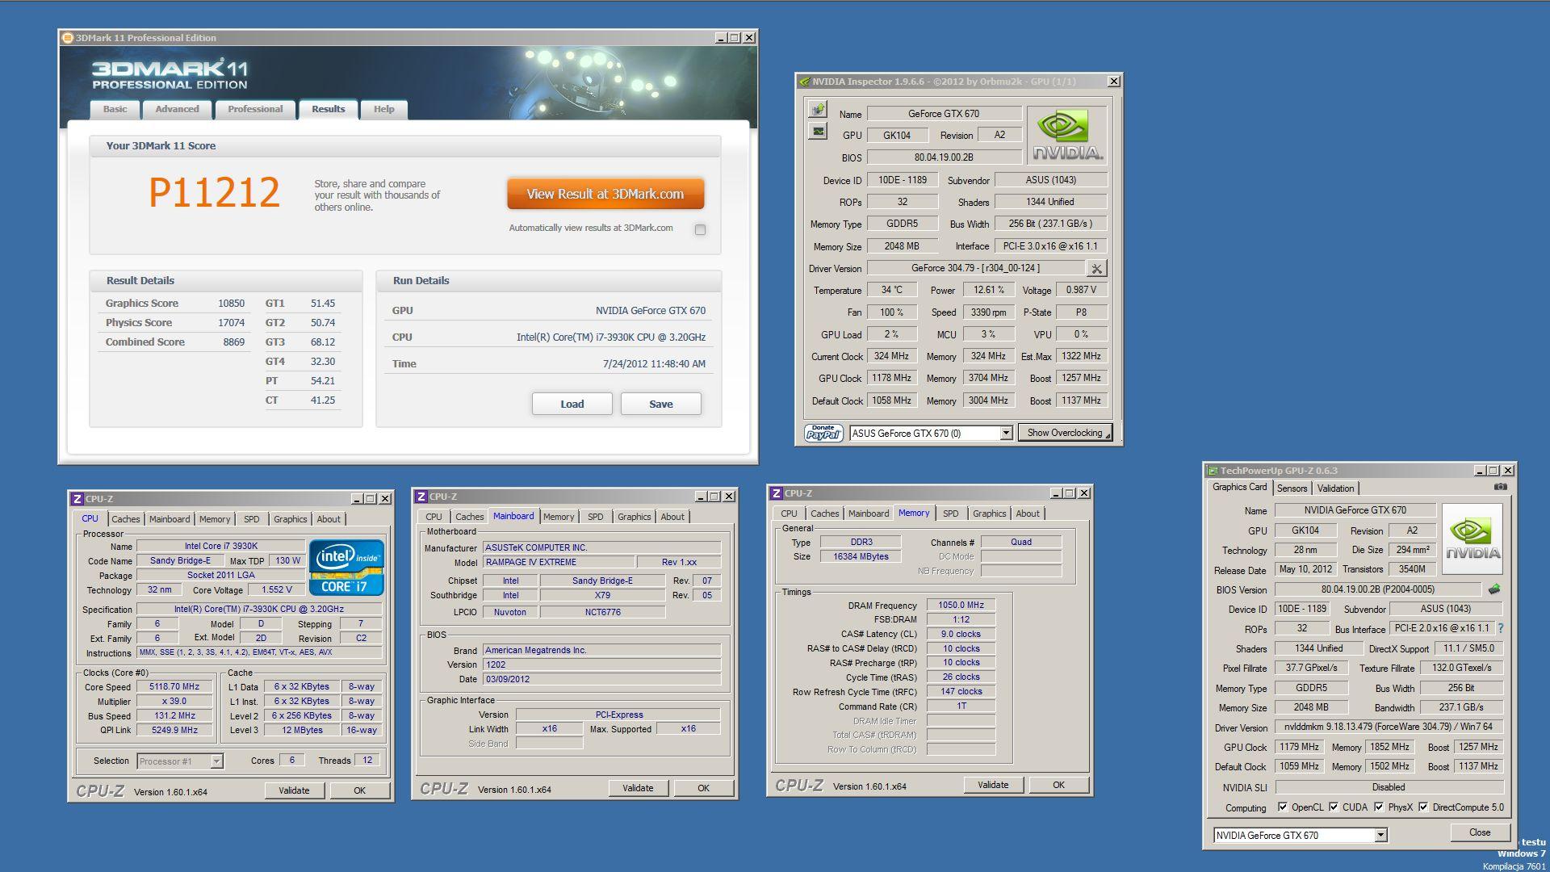Click the Multiplier x 39.0 value

[x=174, y=701]
